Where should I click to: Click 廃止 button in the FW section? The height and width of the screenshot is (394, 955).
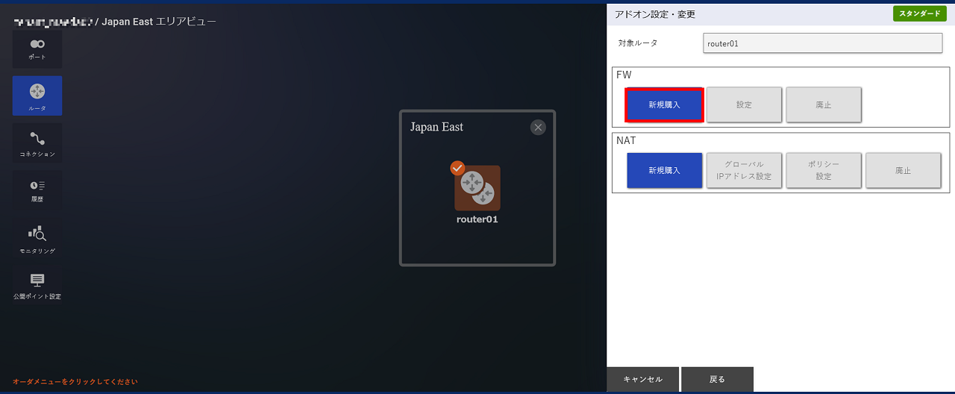point(824,105)
